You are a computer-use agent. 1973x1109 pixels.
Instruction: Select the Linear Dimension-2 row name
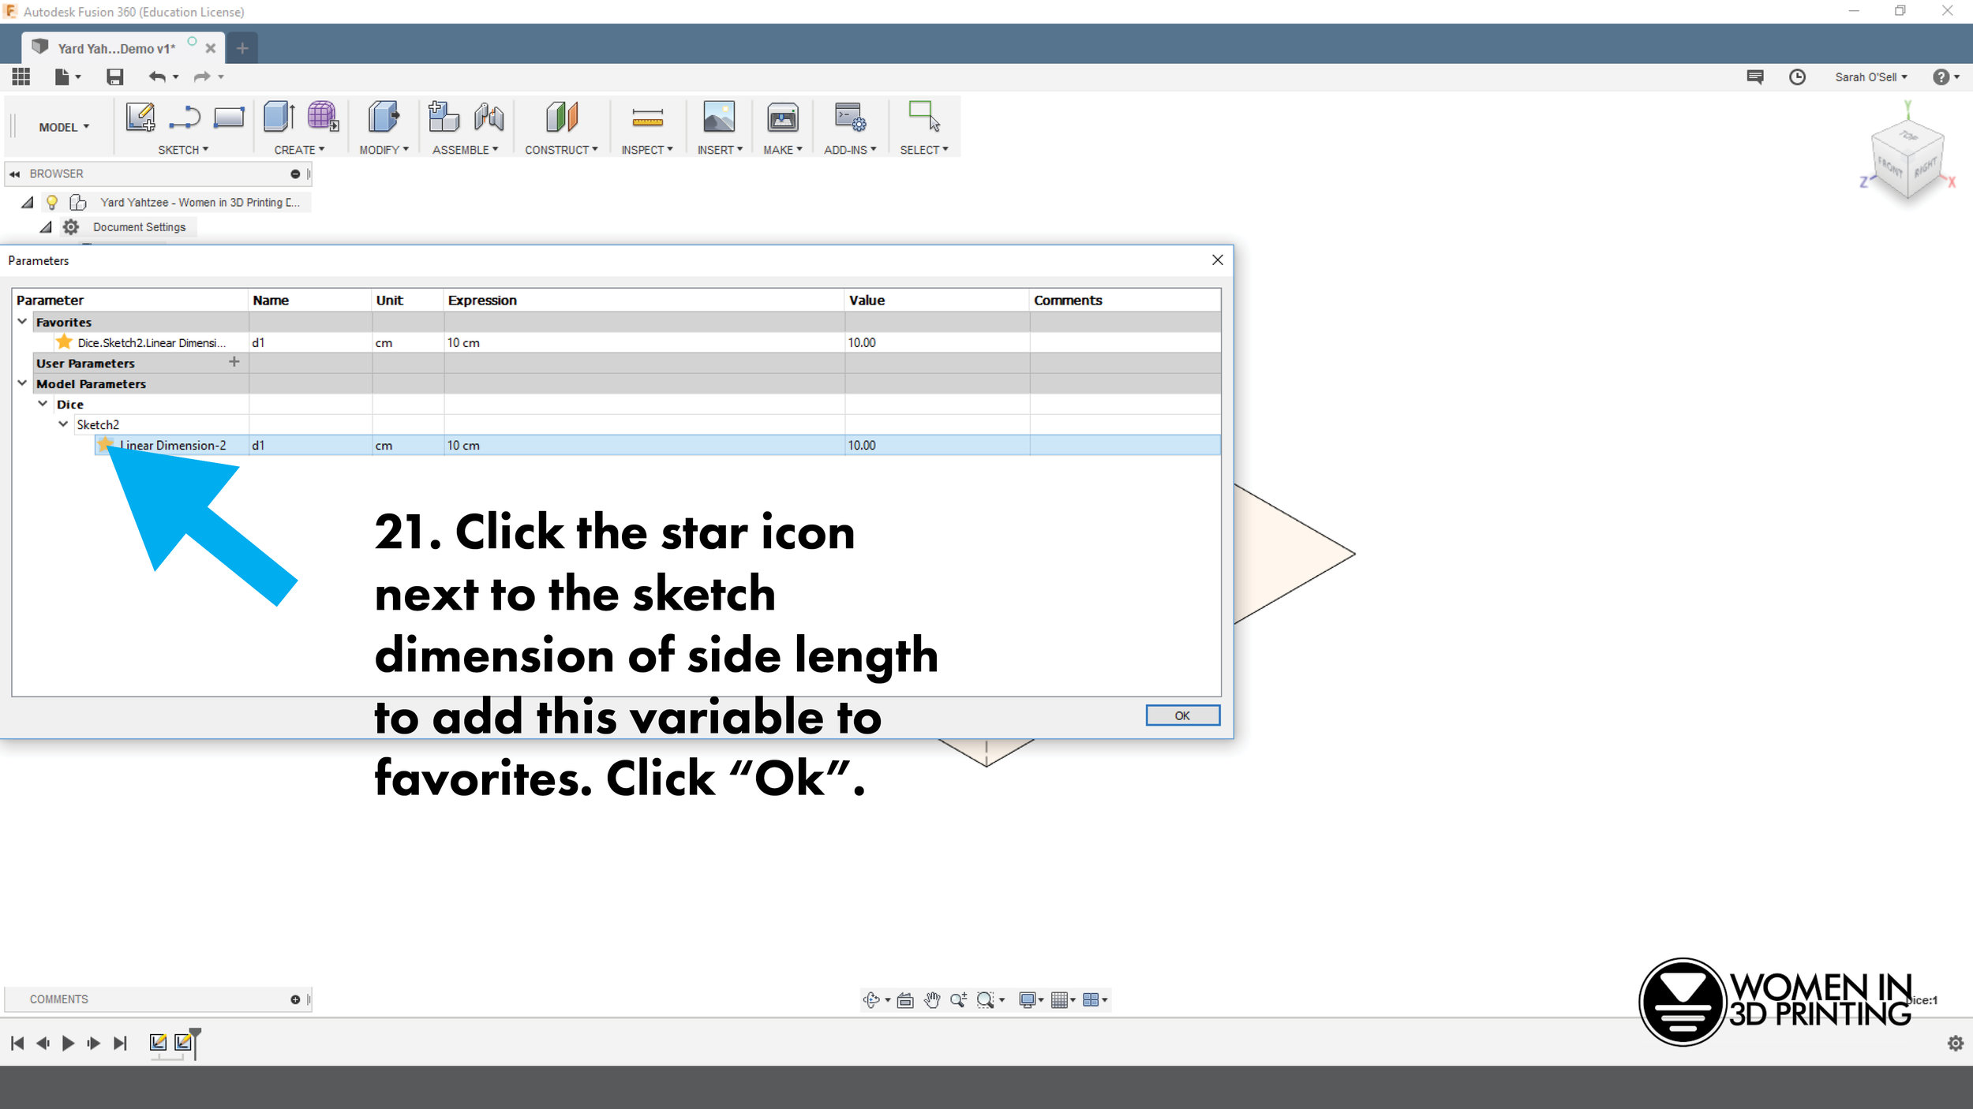pyautogui.click(x=173, y=446)
